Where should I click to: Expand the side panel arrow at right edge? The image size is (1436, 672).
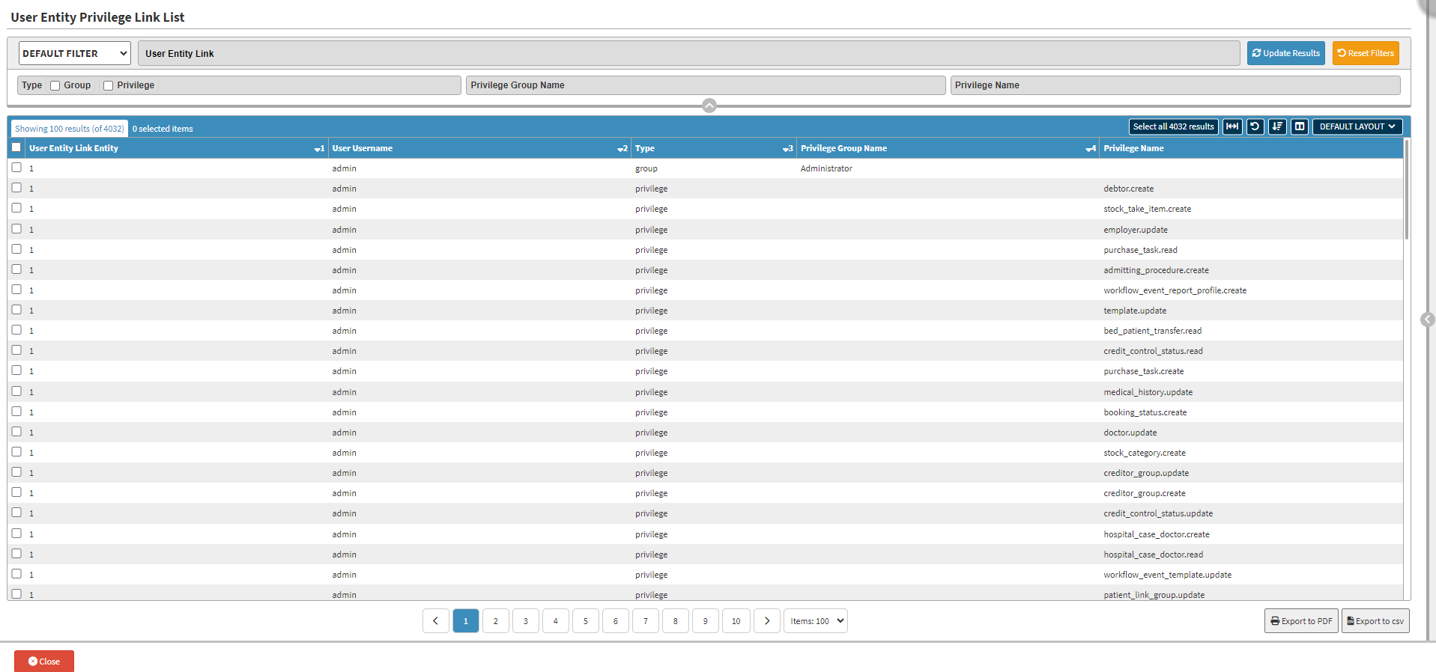click(x=1428, y=320)
